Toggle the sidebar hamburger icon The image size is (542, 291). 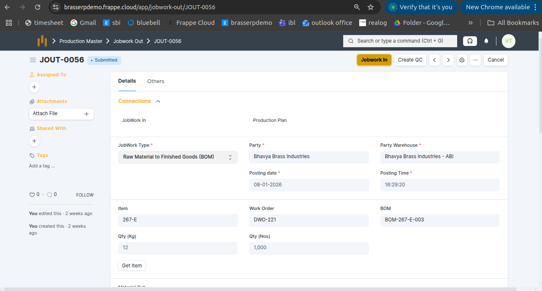pos(33,60)
